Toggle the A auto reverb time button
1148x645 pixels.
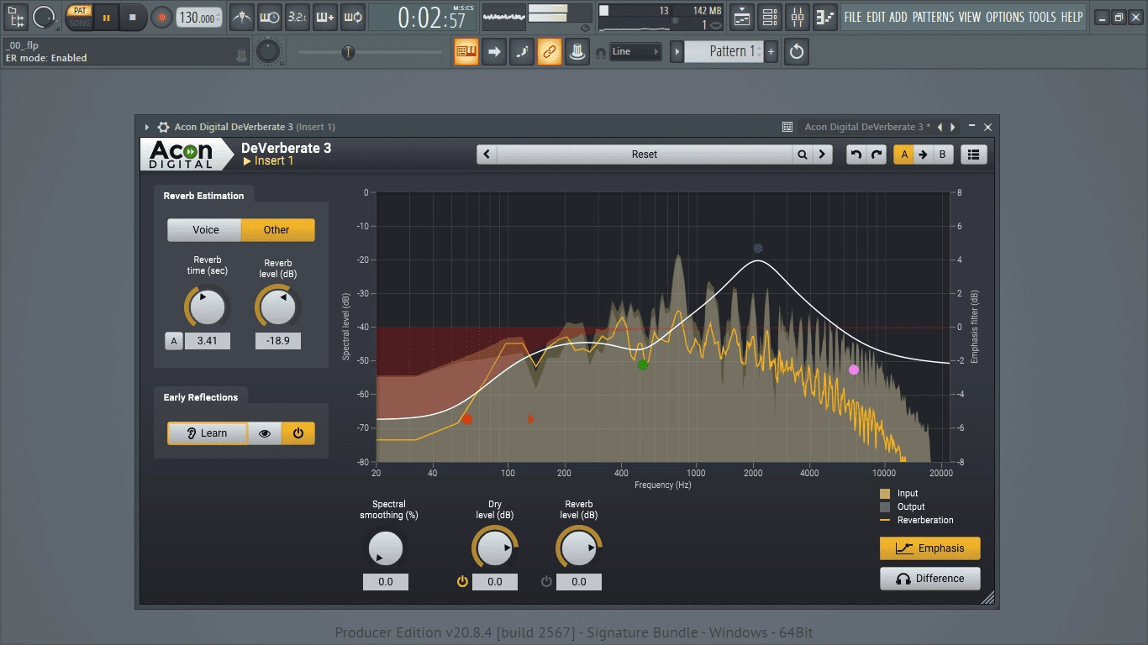click(x=174, y=341)
